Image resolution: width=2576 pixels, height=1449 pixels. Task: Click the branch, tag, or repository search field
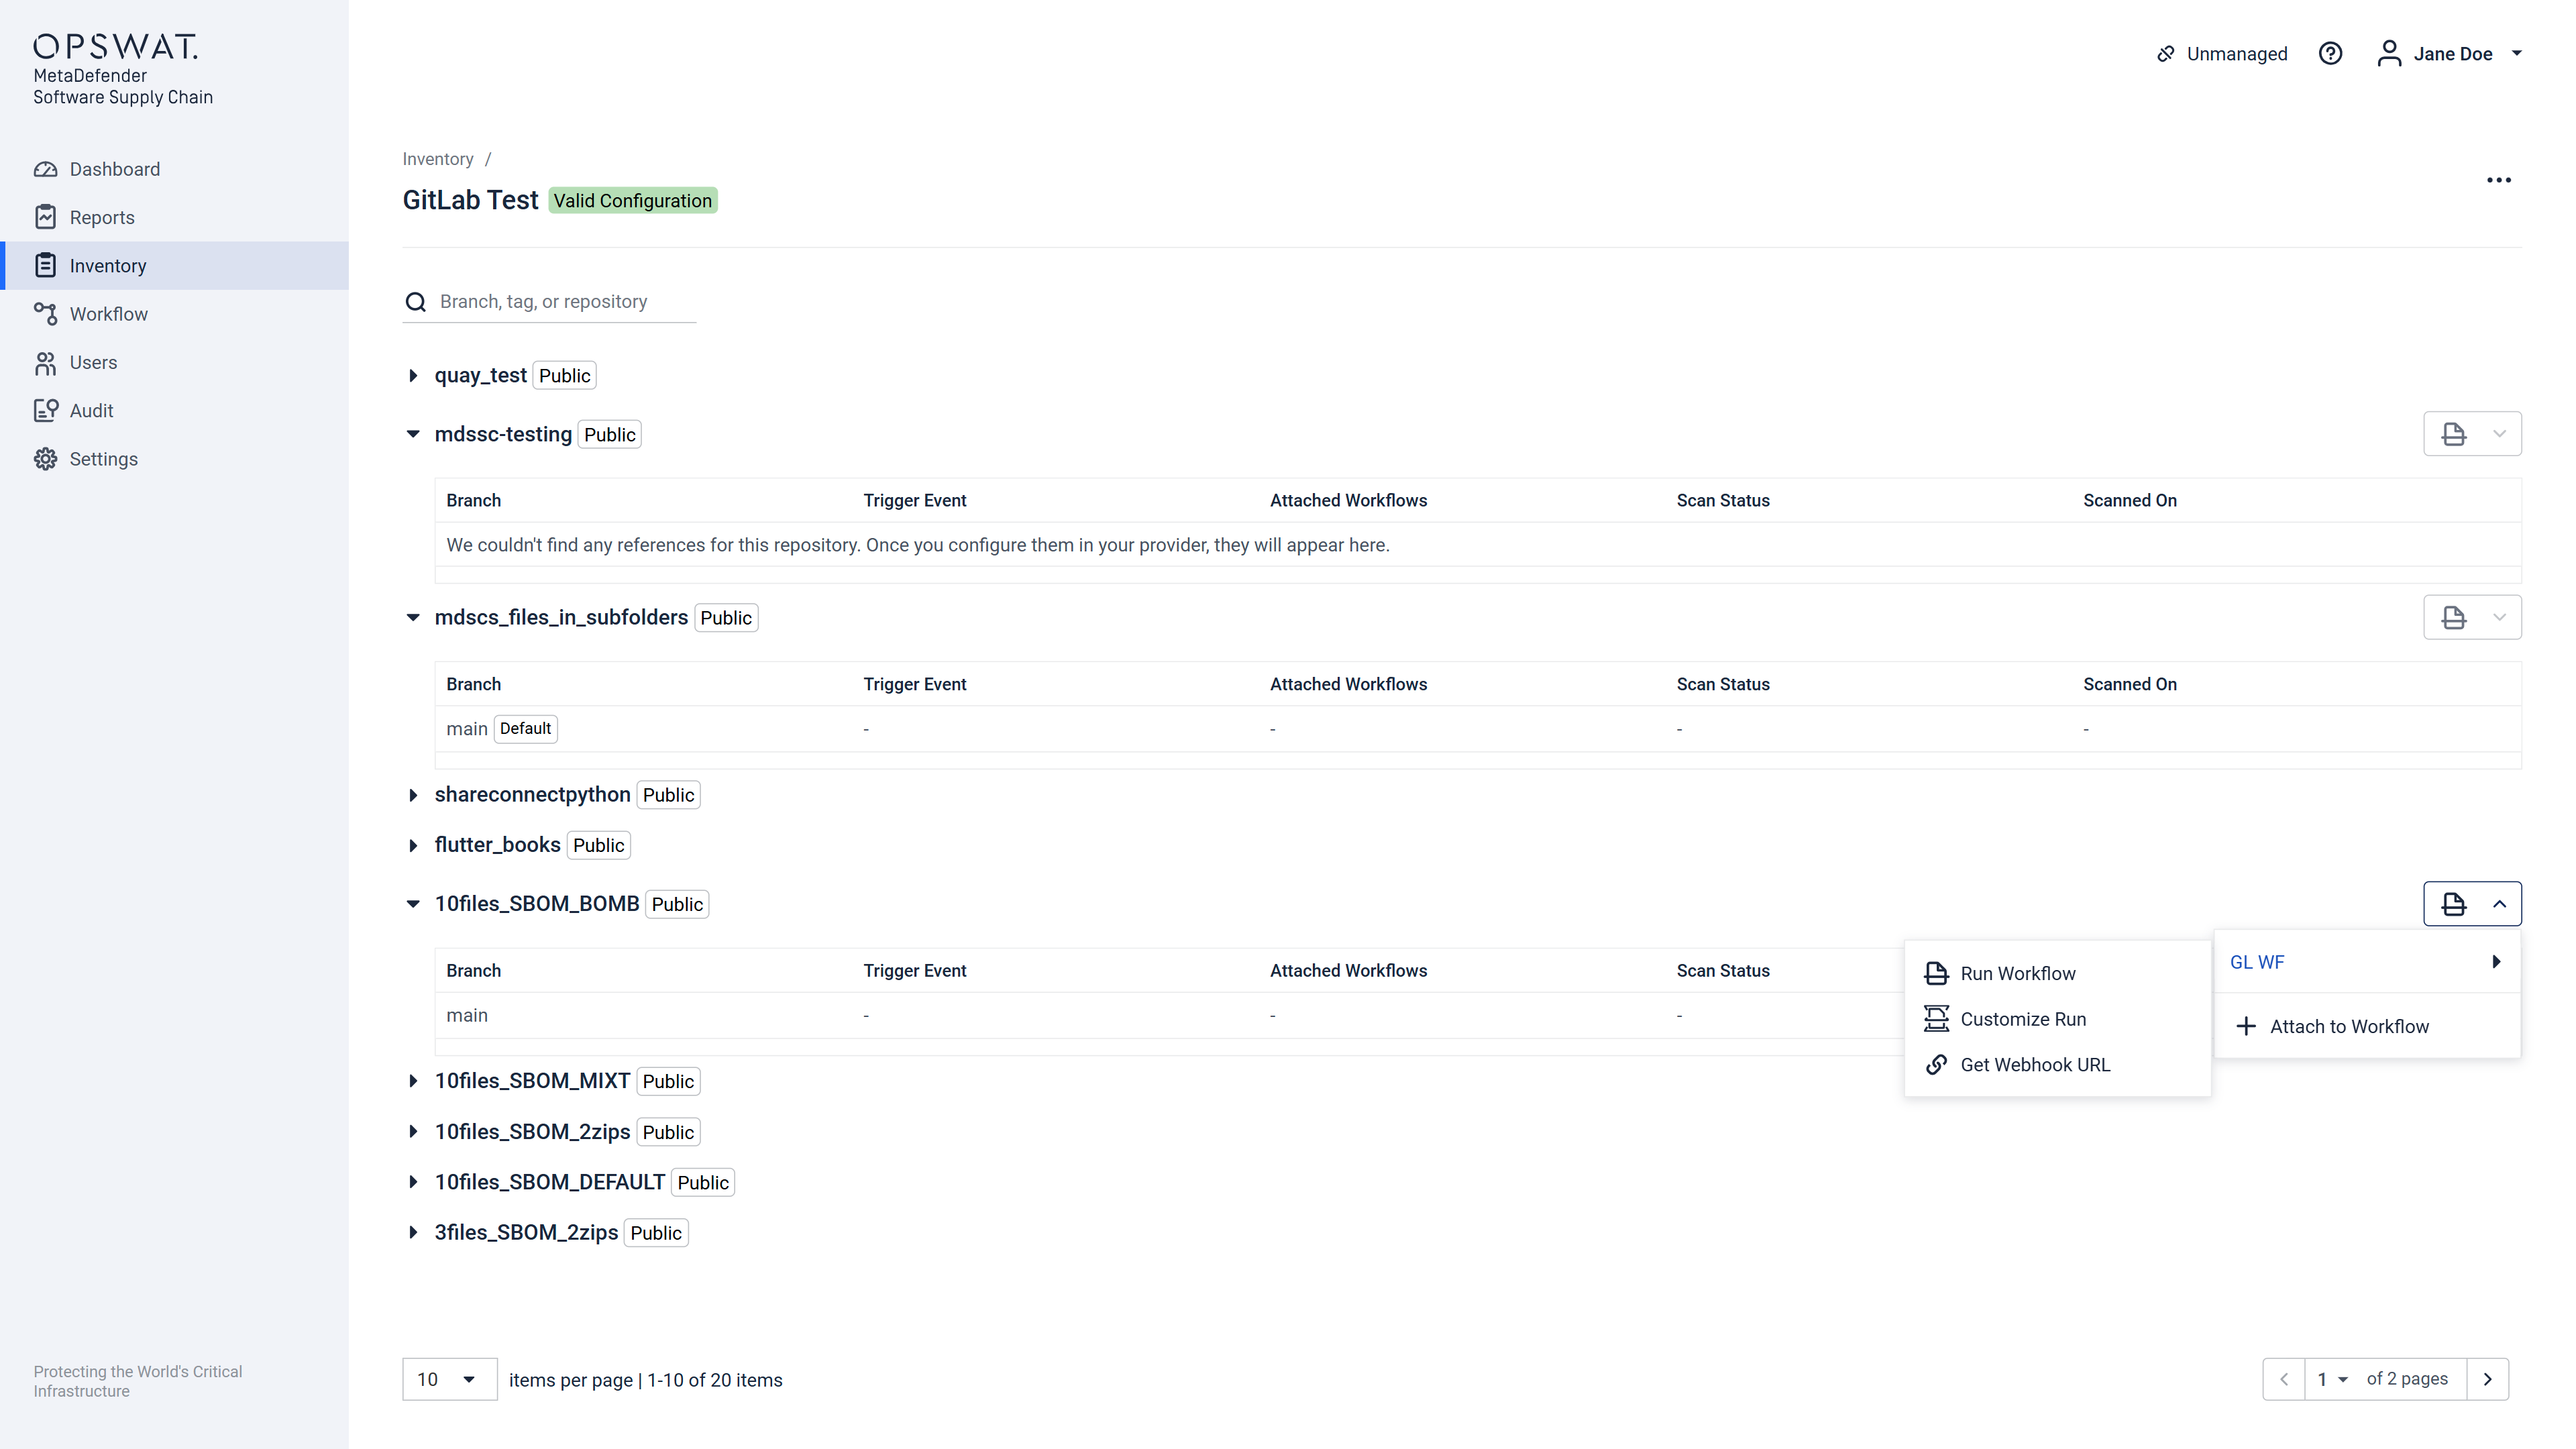pyautogui.click(x=565, y=302)
